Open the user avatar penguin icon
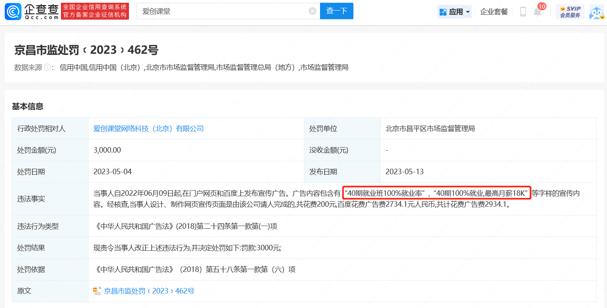The width and height of the screenshot is (607, 308). [596, 12]
